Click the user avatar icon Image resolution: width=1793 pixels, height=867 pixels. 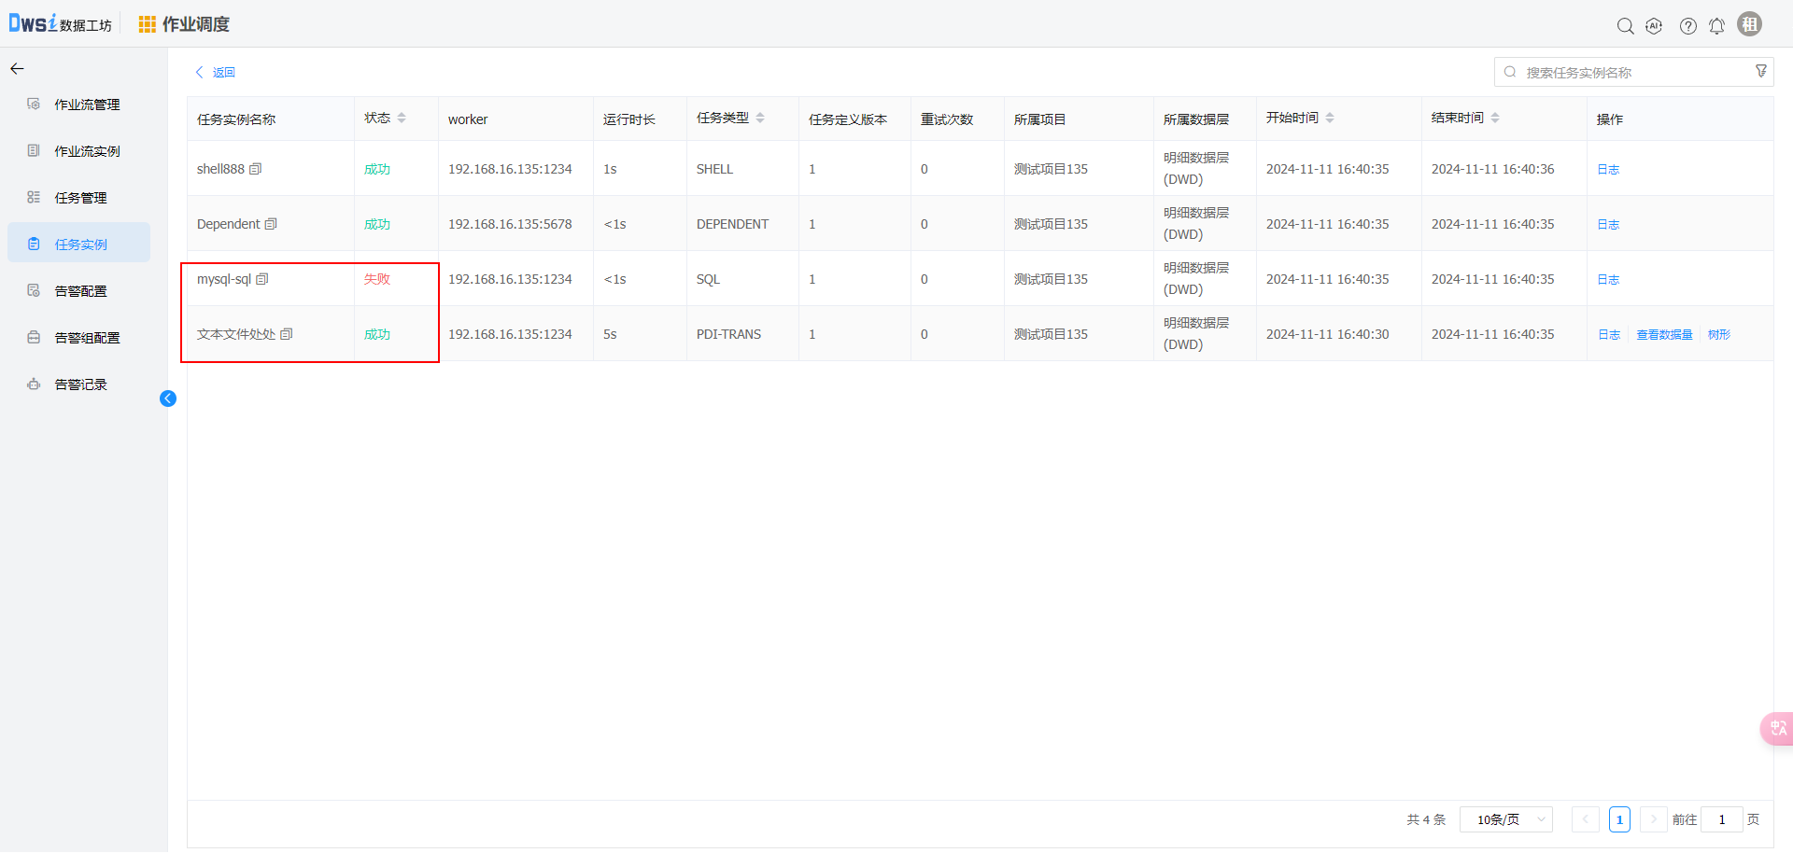[x=1749, y=24]
